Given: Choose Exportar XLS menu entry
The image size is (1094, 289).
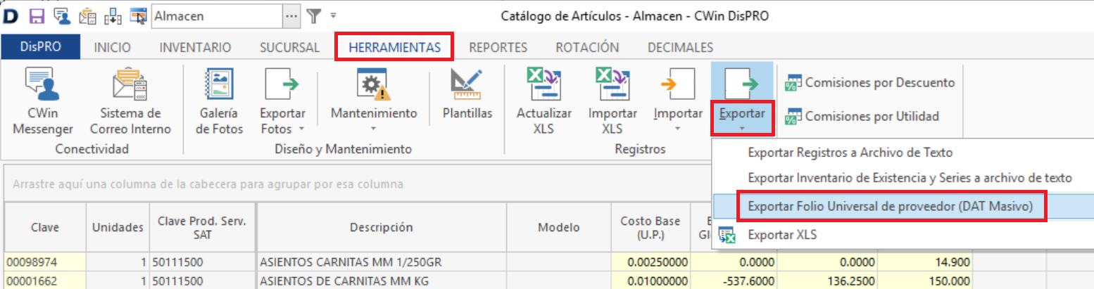Looking at the screenshot, I should pyautogui.click(x=903, y=235).
